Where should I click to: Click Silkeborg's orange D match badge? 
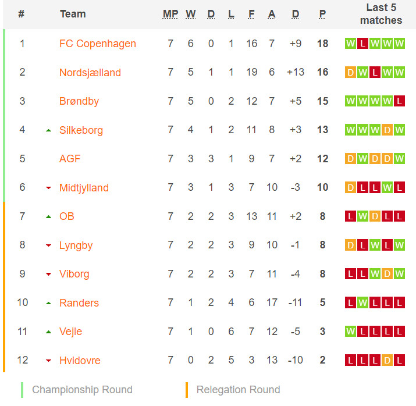pos(387,130)
